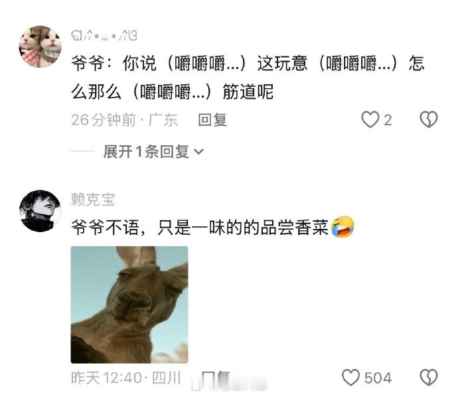Open the username 赖克宝 profile
The width and height of the screenshot is (458, 396).
click(93, 200)
